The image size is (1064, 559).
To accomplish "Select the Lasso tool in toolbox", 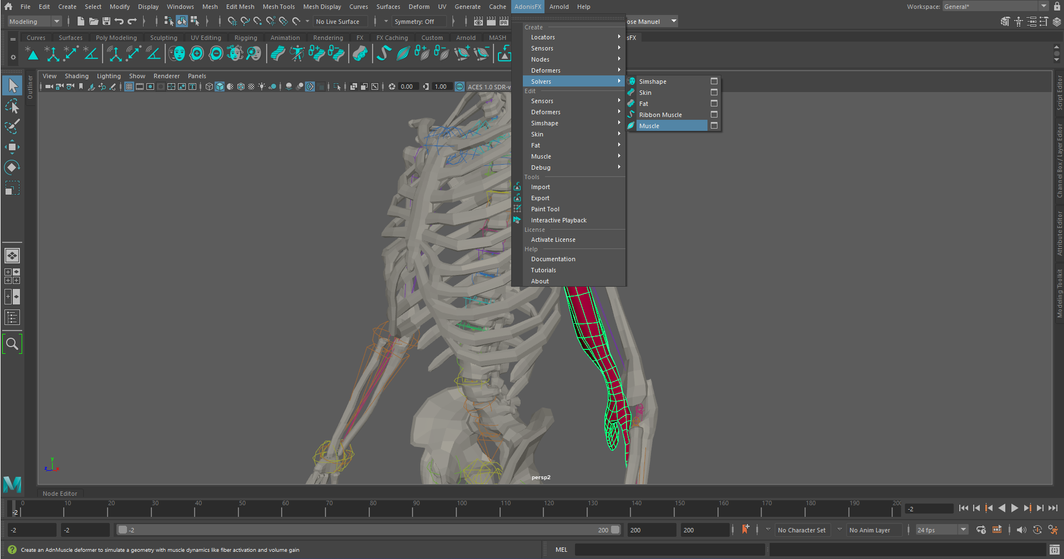I will click(x=12, y=106).
